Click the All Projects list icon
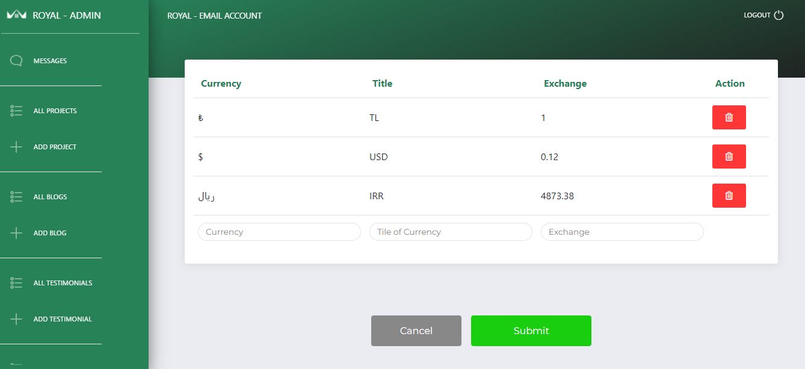Viewport: 805px width, 369px height. pos(16,111)
